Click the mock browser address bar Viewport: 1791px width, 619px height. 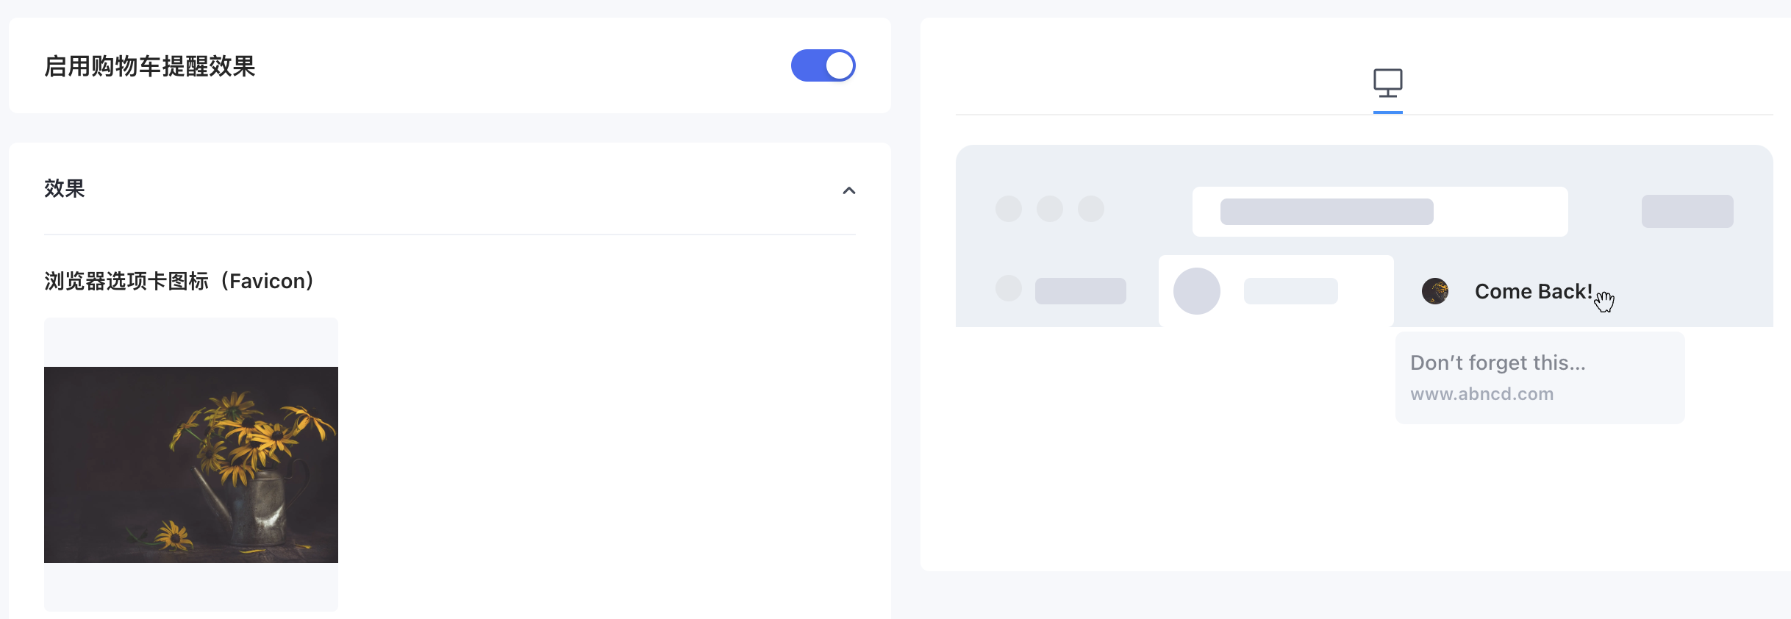coord(1380,212)
